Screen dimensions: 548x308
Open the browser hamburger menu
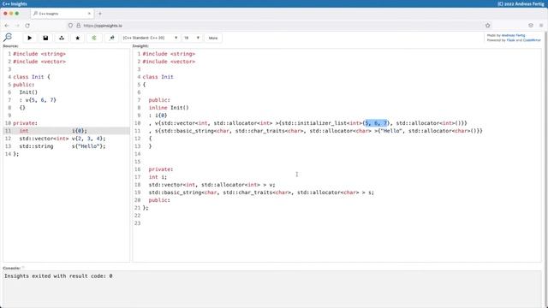click(x=541, y=25)
